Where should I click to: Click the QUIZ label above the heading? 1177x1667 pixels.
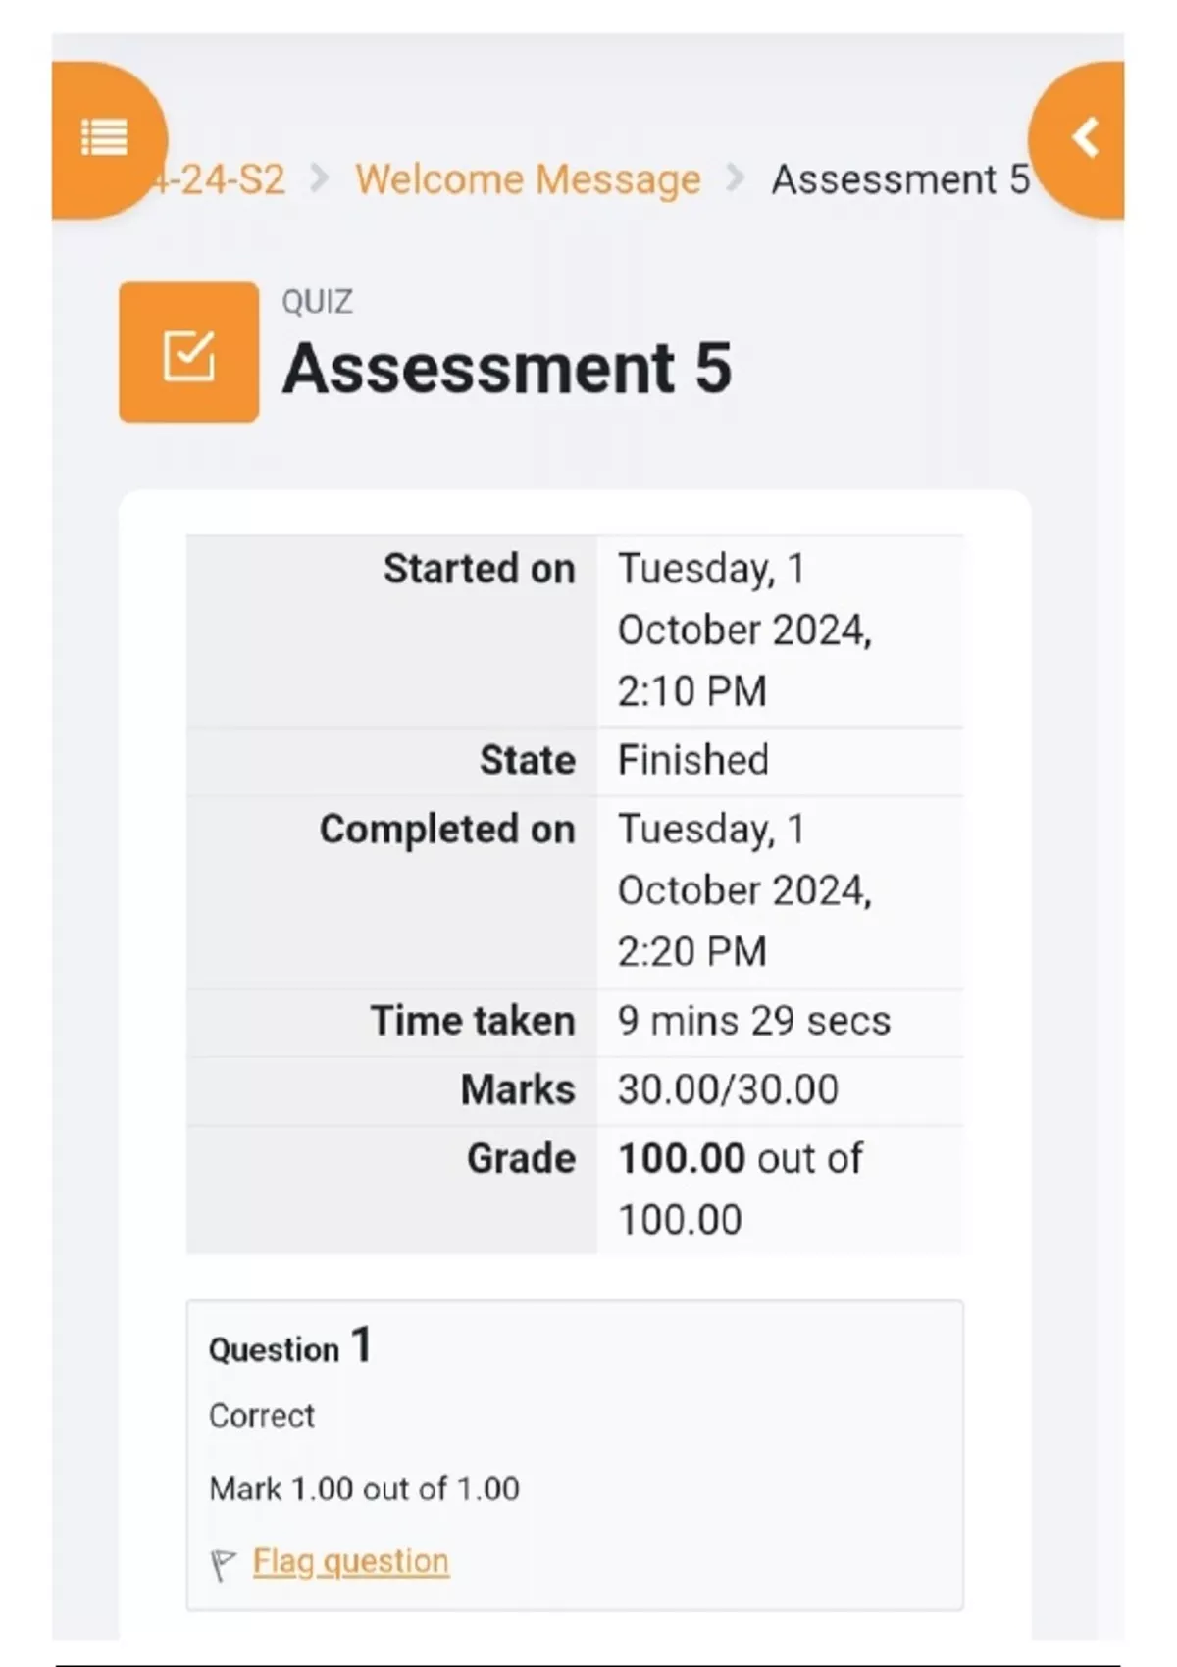317,302
